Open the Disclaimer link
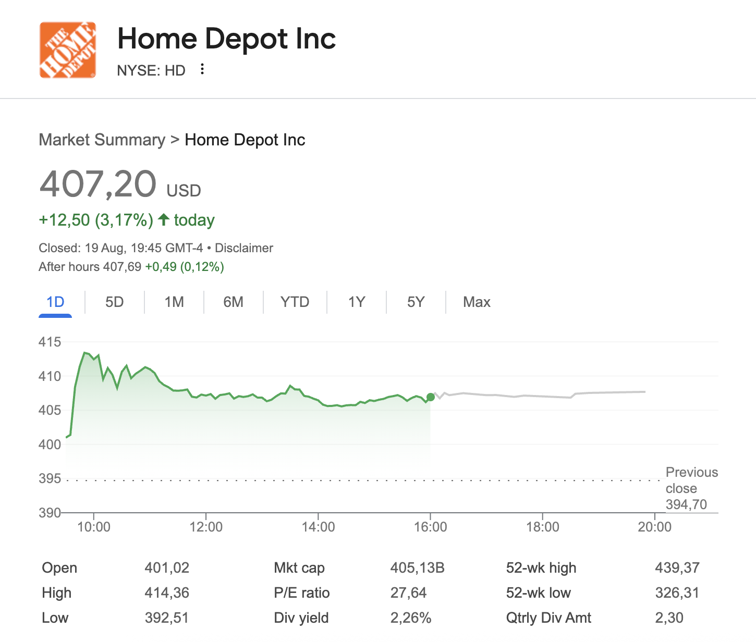 click(244, 248)
